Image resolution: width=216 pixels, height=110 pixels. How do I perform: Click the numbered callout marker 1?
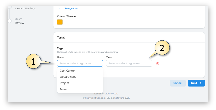tap(33, 62)
